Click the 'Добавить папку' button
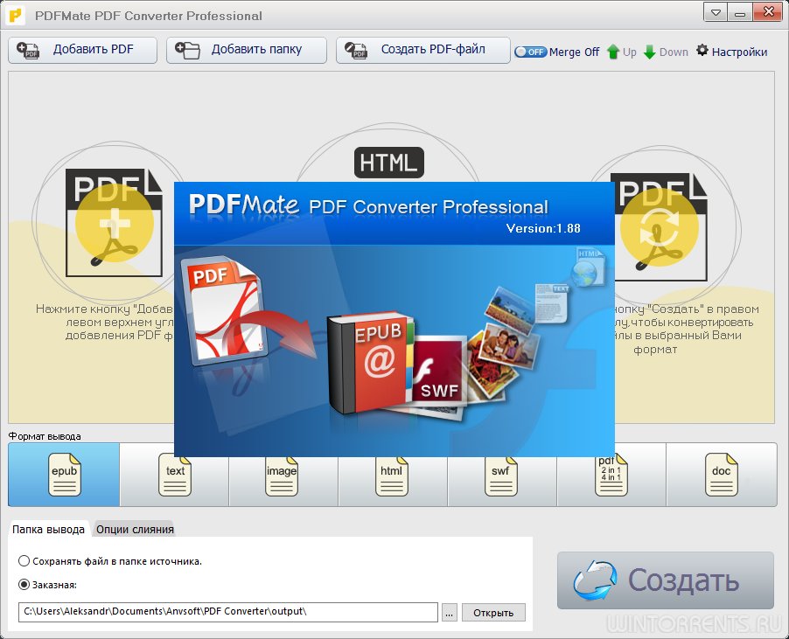Screen dimensions: 789x639 tap(246, 50)
